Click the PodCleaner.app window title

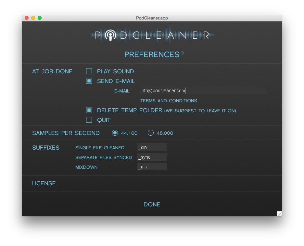point(152,18)
